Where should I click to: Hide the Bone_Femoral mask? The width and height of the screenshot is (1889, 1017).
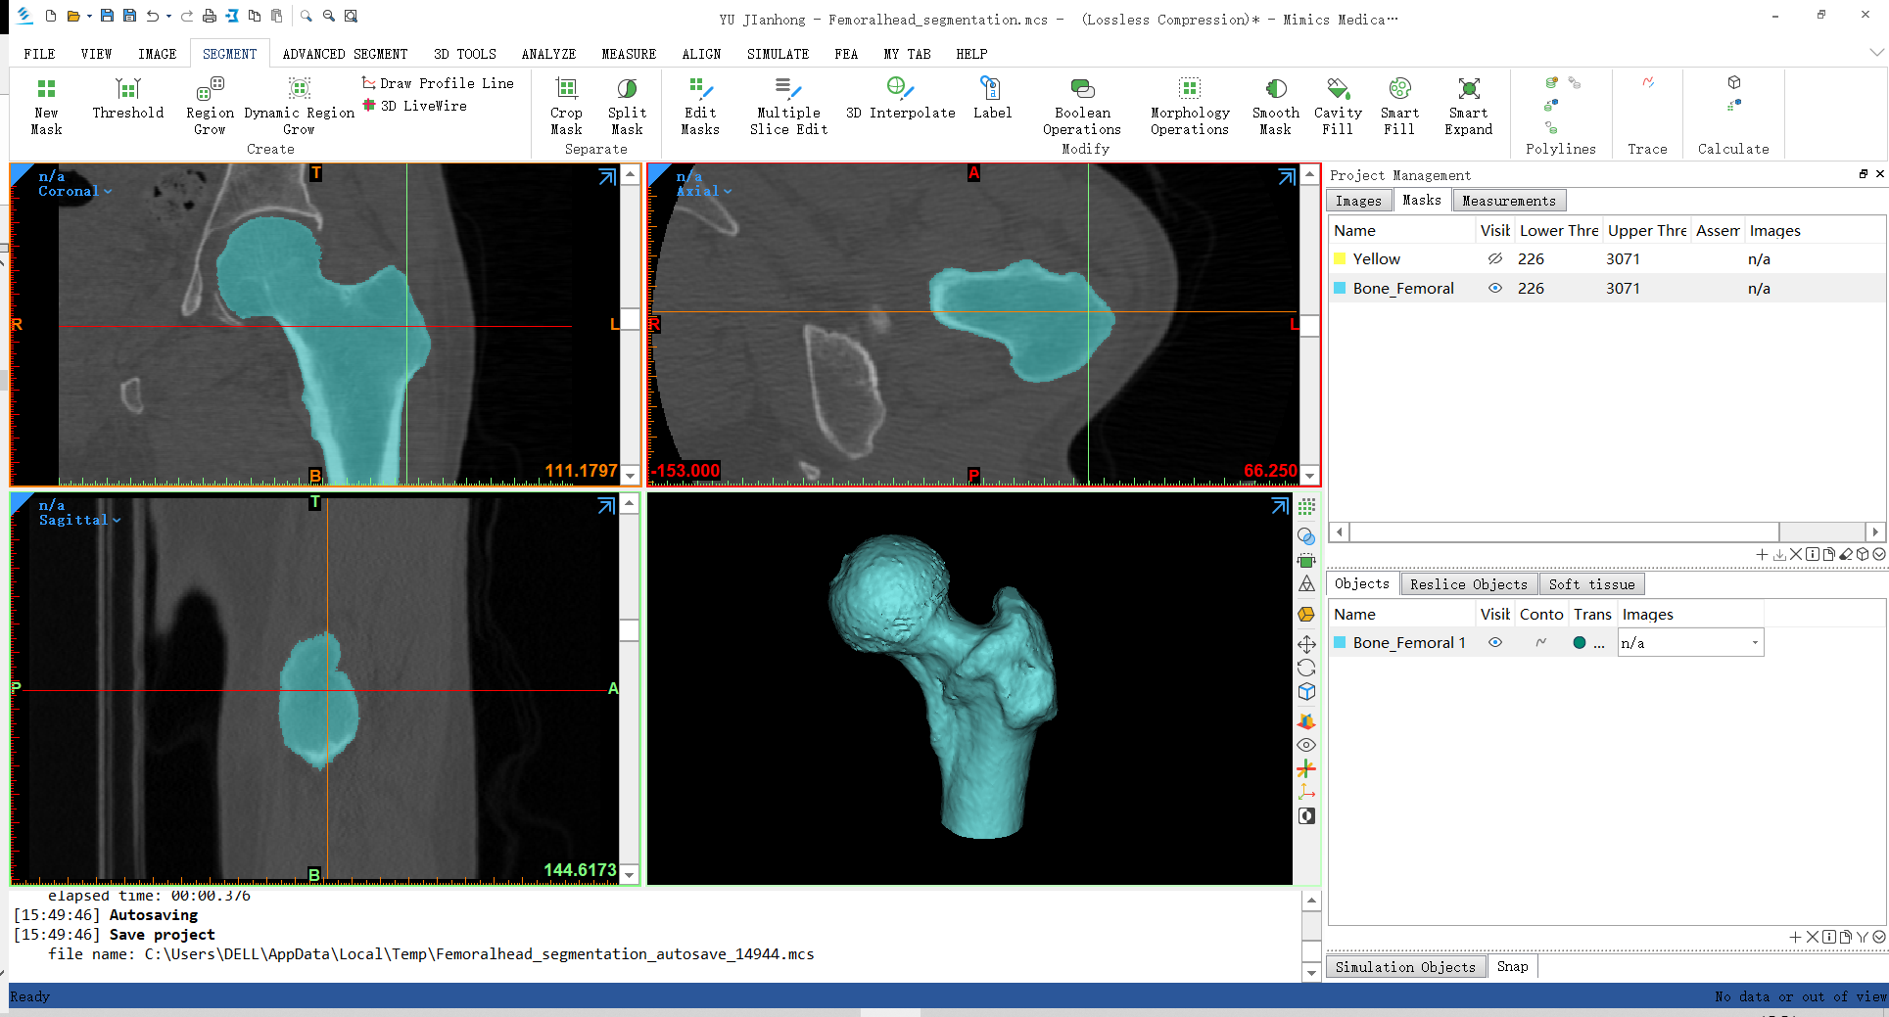click(x=1495, y=289)
